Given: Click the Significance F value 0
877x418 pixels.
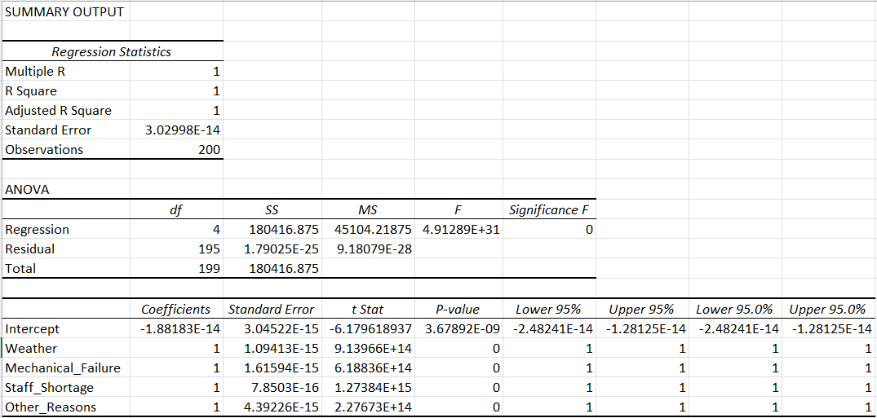Looking at the screenshot, I should (x=549, y=230).
